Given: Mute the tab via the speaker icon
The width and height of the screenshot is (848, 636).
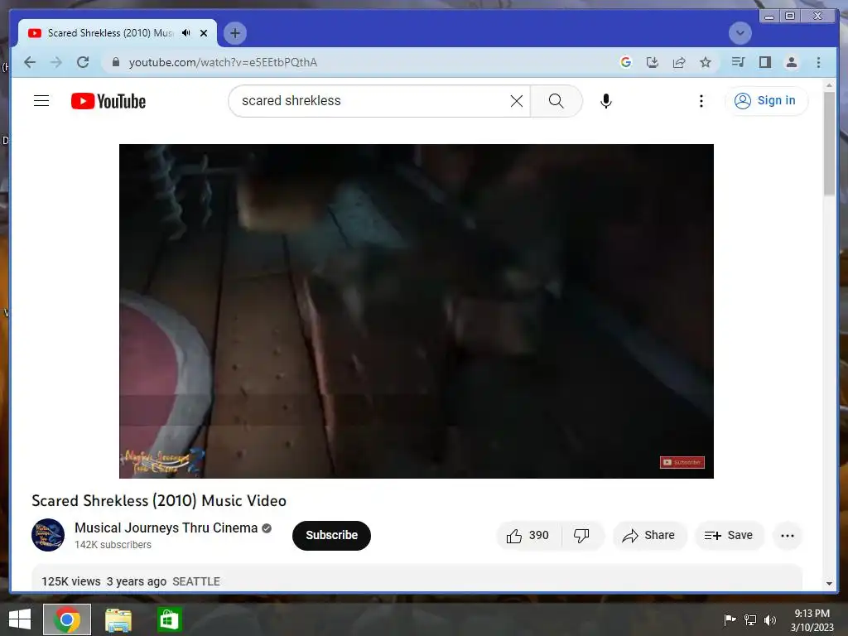Looking at the screenshot, I should pos(186,33).
